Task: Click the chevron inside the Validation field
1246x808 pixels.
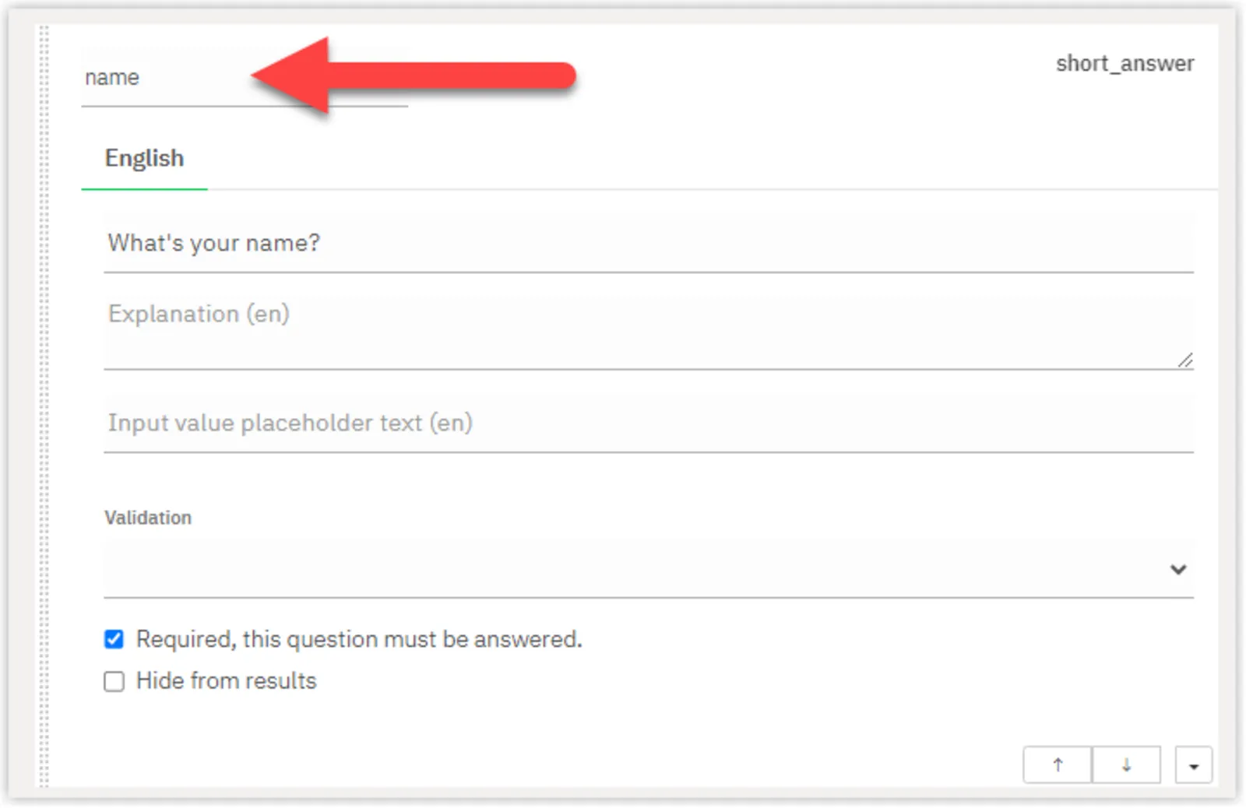Action: (1178, 569)
